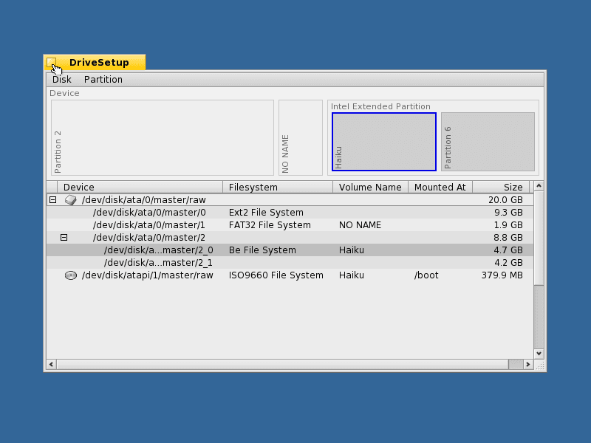591x443 pixels.
Task: Click the DriveSetup title tab
Action: 95,63
